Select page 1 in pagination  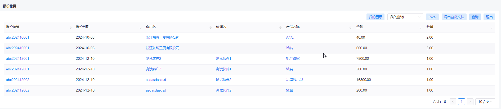(462, 102)
